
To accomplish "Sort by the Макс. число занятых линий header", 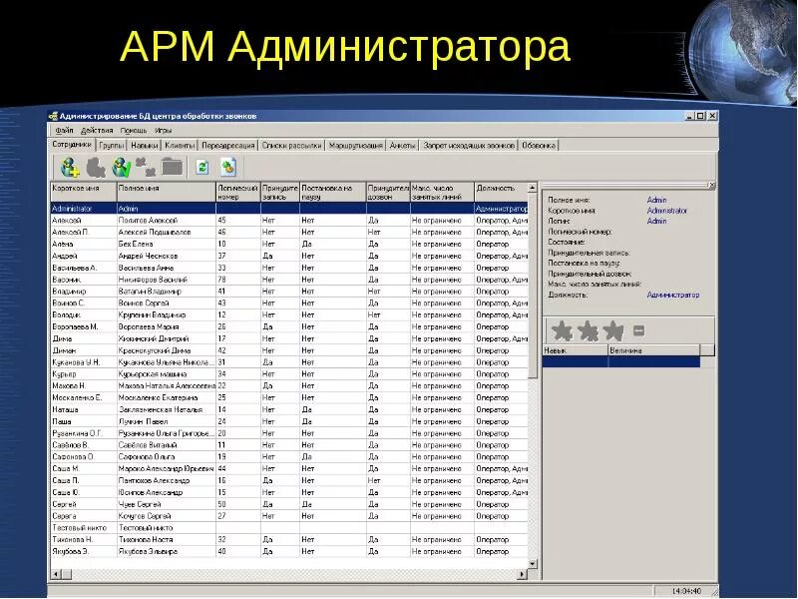I will point(442,192).
